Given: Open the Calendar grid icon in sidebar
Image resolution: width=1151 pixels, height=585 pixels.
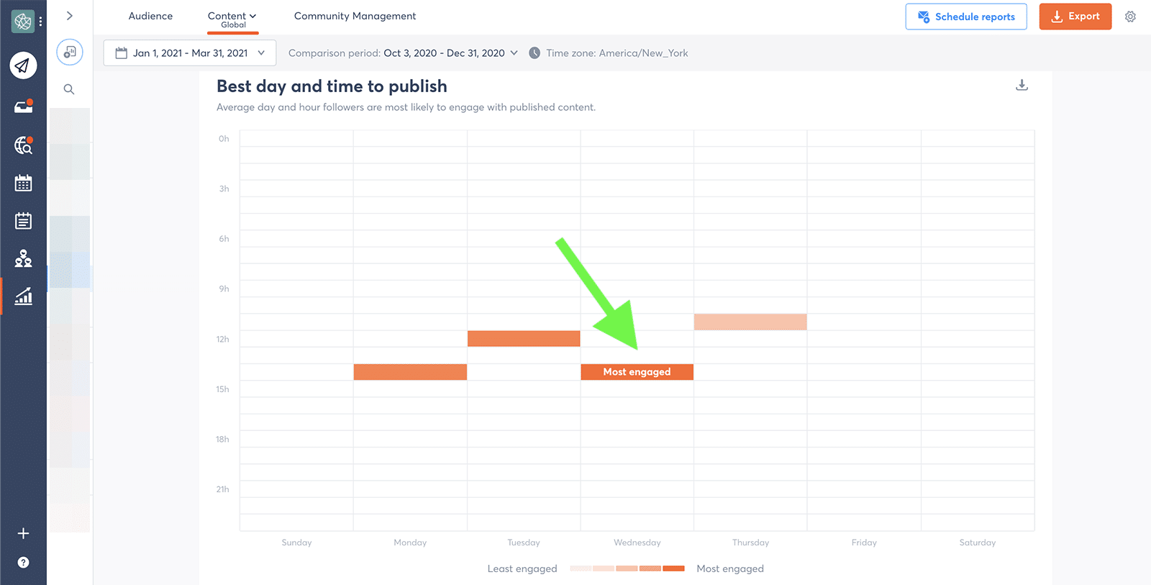Looking at the screenshot, I should tap(23, 183).
